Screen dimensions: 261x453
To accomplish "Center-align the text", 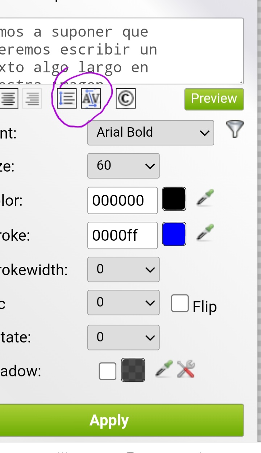I will pos(9,99).
